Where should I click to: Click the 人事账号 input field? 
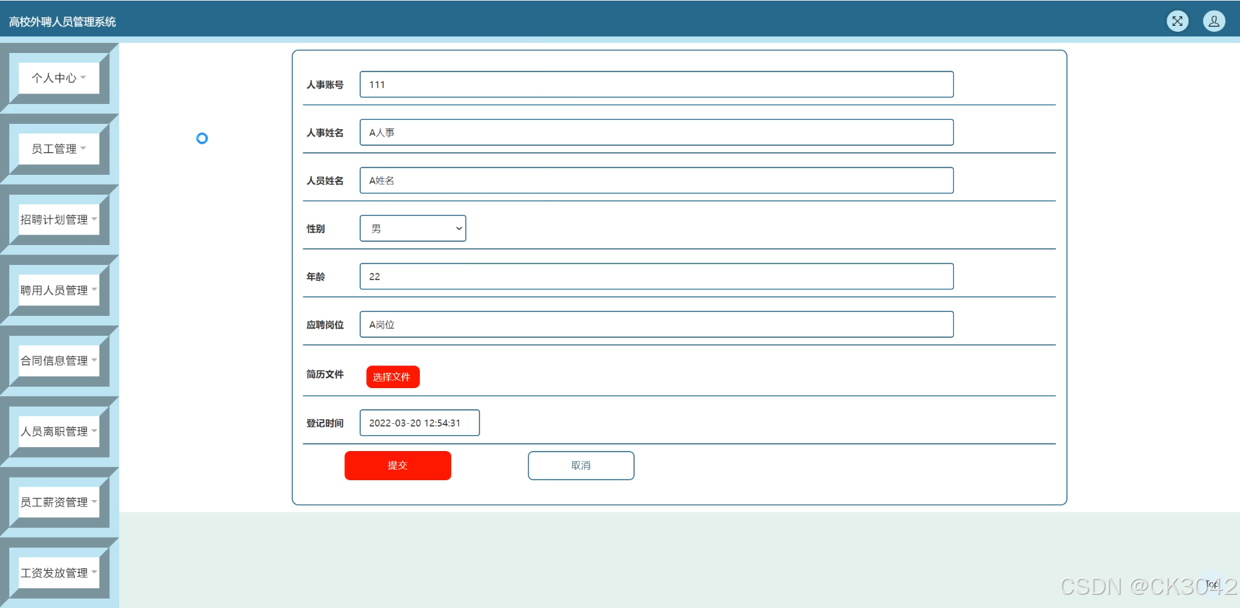(x=656, y=84)
